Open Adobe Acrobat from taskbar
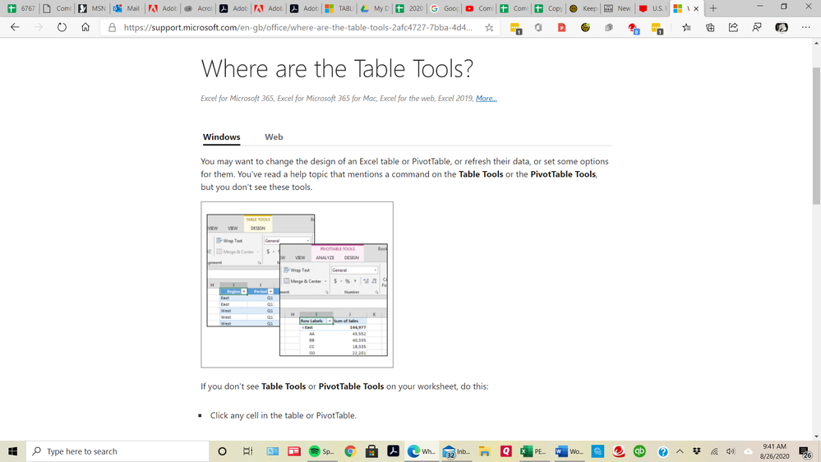821x462 pixels. pyautogui.click(x=393, y=451)
